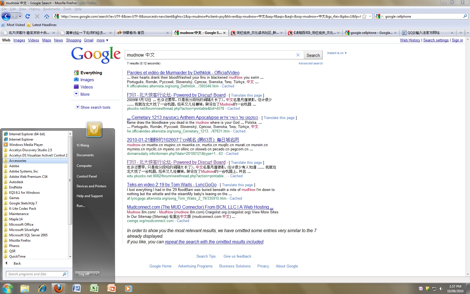The width and height of the screenshot is (470, 294).
Task: Open Windows Explorer from taskbar
Action: (x=25, y=288)
